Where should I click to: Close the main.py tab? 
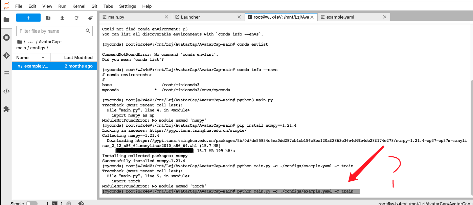[166, 17]
